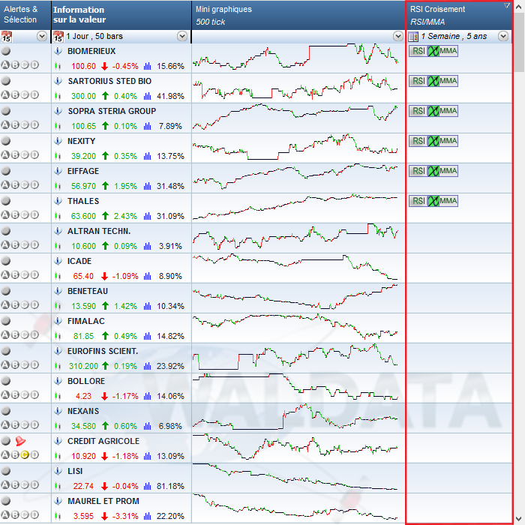Toggle selection circle B for SARTORIUS STED BIO

pos(15,94)
